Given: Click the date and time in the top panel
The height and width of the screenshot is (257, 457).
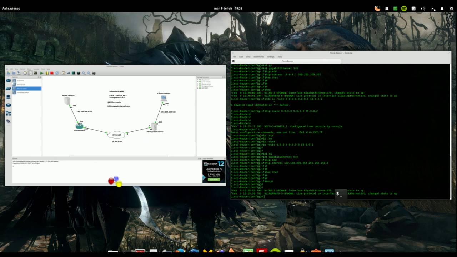Looking at the screenshot, I should click(x=228, y=8).
